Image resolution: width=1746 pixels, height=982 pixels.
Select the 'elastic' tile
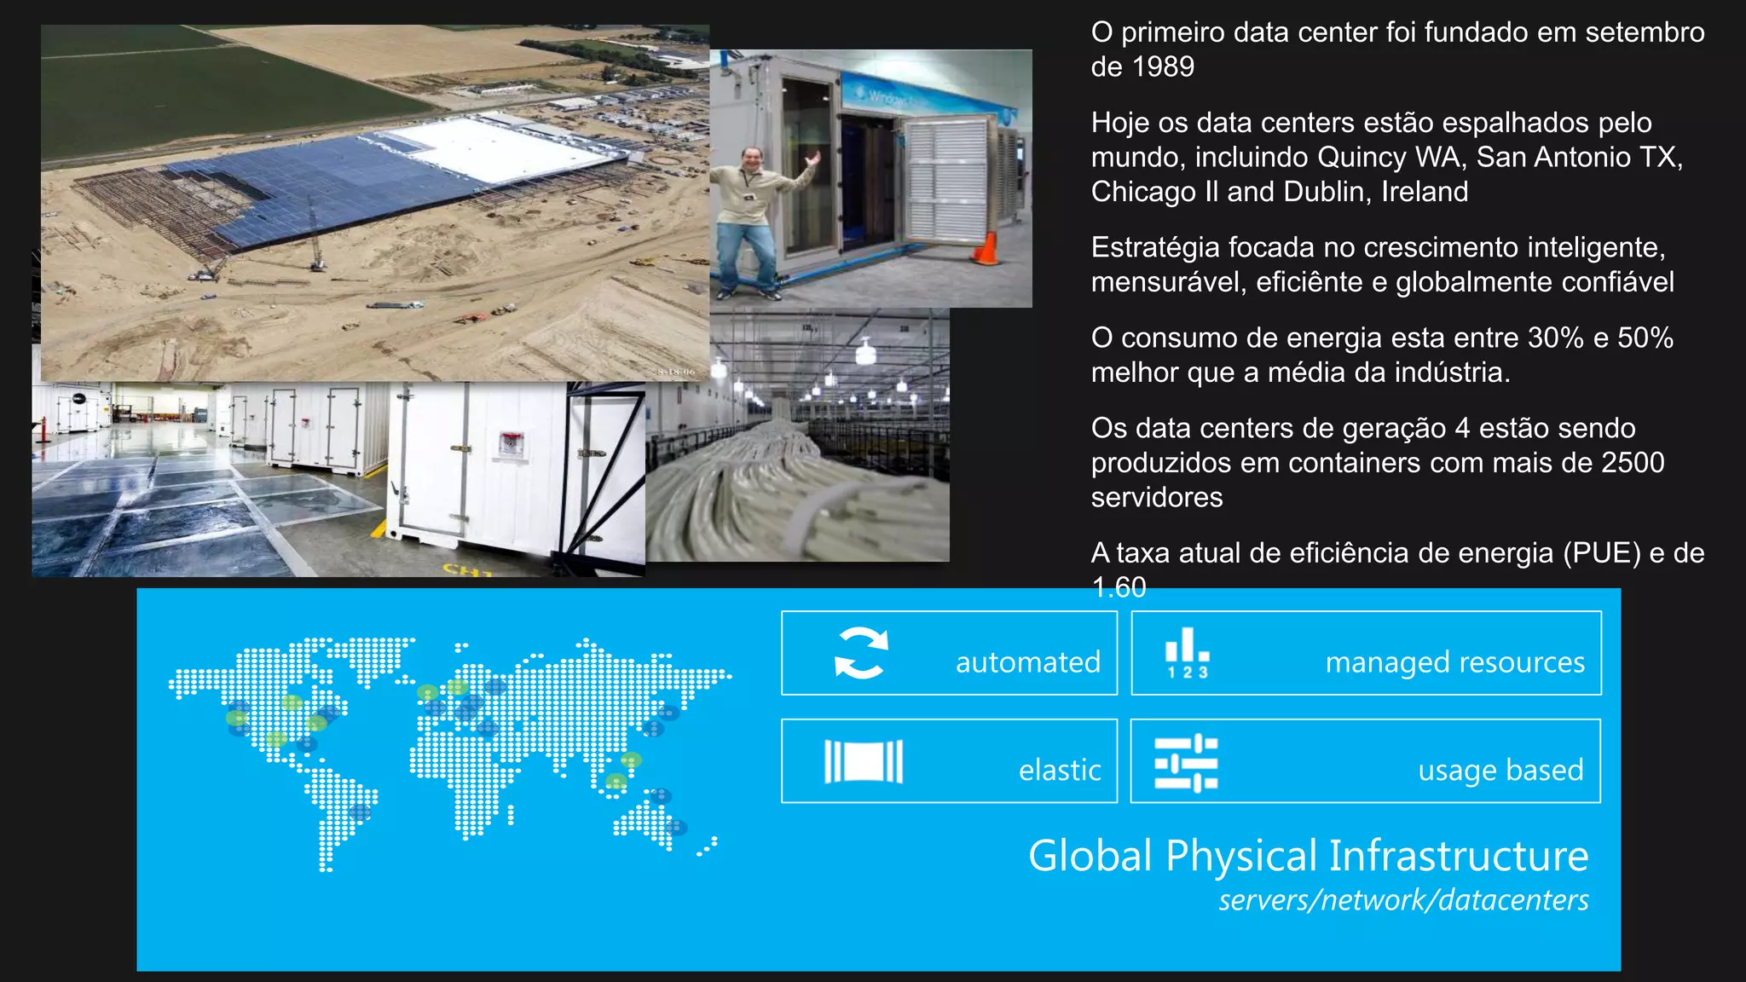[949, 761]
